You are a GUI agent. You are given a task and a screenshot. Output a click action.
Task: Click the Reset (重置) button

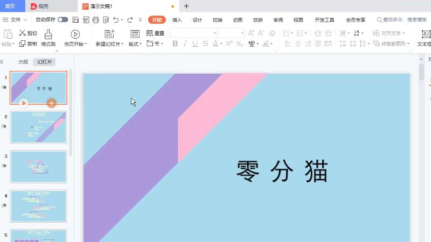point(155,33)
